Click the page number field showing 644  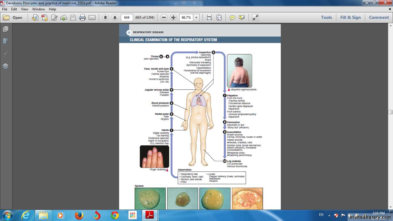pyautogui.click(x=127, y=18)
